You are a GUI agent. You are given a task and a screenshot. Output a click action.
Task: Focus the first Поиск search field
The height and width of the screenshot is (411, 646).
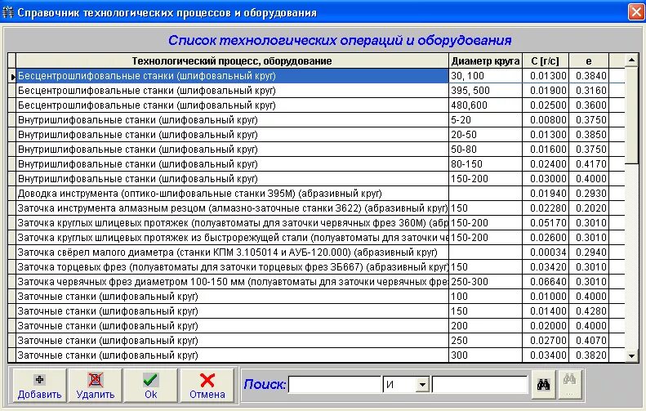tap(335, 385)
